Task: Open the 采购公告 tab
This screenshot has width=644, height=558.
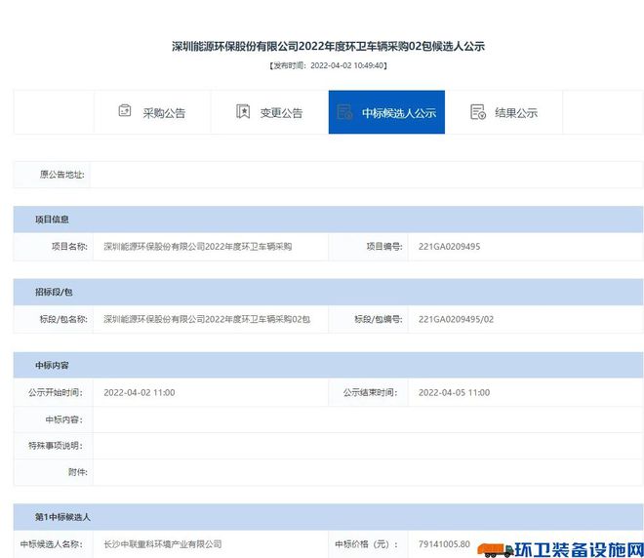Action: pyautogui.click(x=152, y=112)
